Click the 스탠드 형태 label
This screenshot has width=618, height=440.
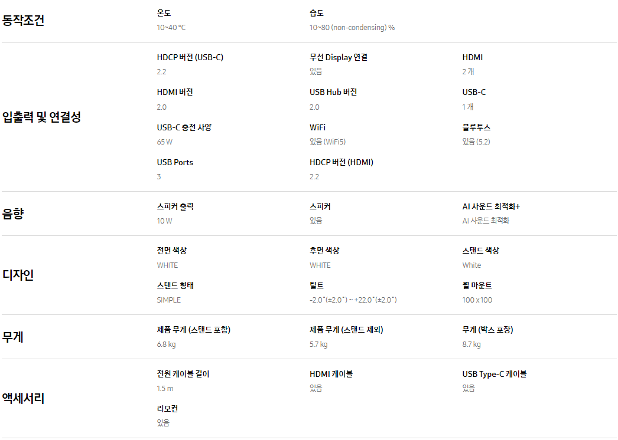pyautogui.click(x=175, y=285)
